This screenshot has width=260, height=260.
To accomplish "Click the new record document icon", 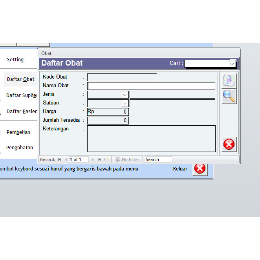I will coord(229,81).
